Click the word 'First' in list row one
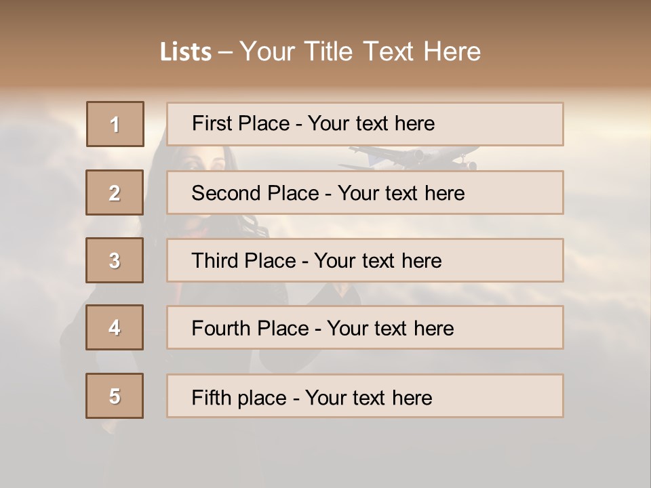The width and height of the screenshot is (651, 488). click(211, 123)
